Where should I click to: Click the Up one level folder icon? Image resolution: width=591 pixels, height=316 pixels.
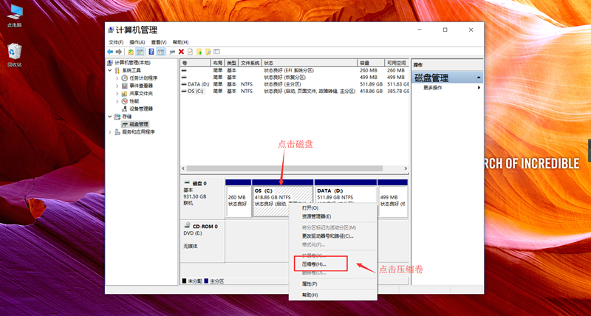(131, 52)
